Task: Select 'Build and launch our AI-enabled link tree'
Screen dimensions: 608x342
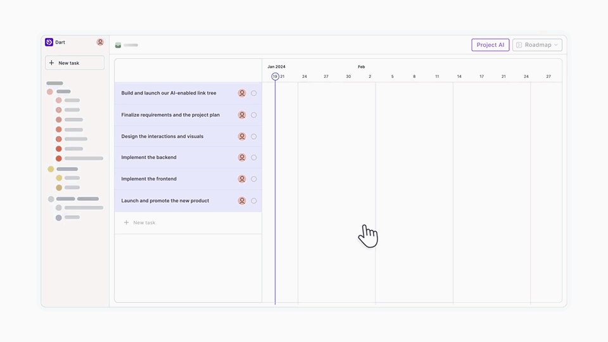Action: coord(168,93)
